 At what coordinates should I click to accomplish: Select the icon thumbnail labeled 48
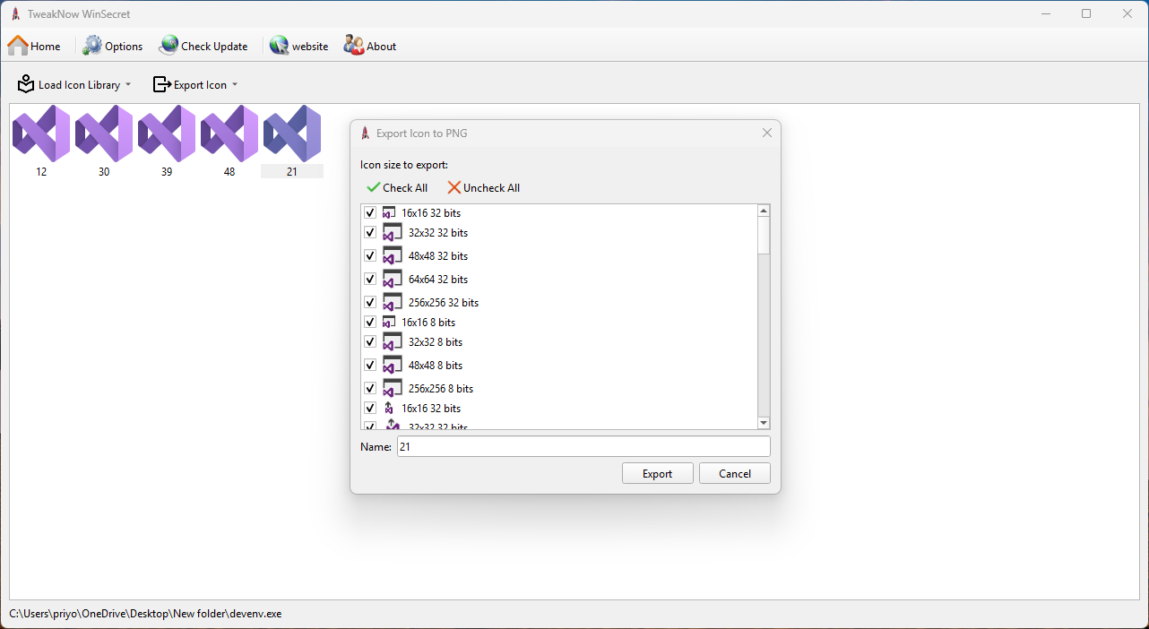click(229, 134)
